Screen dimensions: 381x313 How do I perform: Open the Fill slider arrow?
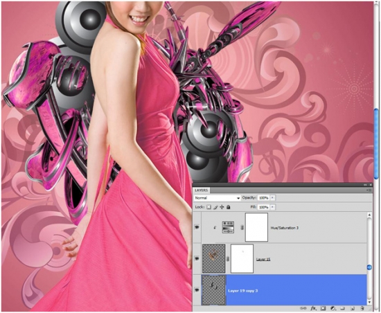coord(272,207)
